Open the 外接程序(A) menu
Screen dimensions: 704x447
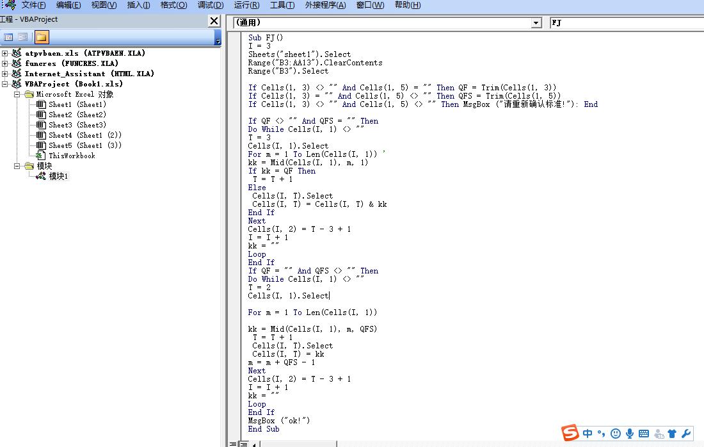click(x=326, y=5)
